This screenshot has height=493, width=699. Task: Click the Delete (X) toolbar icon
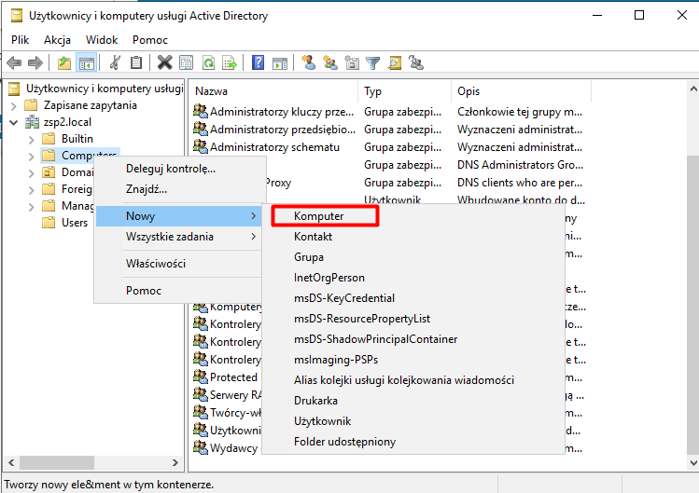[164, 62]
